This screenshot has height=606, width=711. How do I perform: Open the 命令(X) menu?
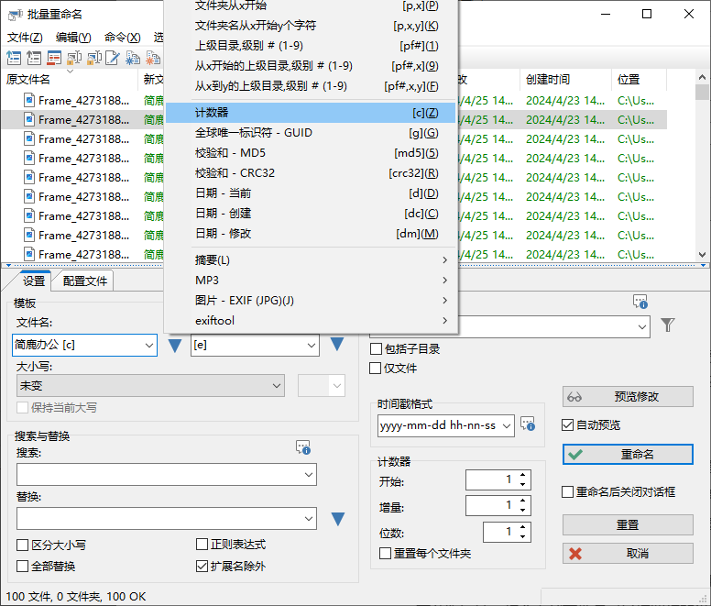(x=123, y=38)
